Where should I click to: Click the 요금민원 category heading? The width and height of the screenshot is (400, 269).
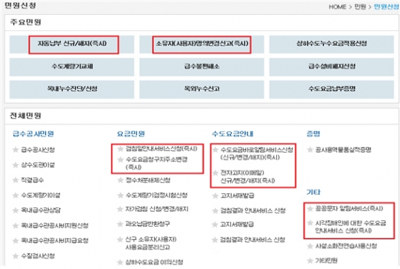pos(131,133)
